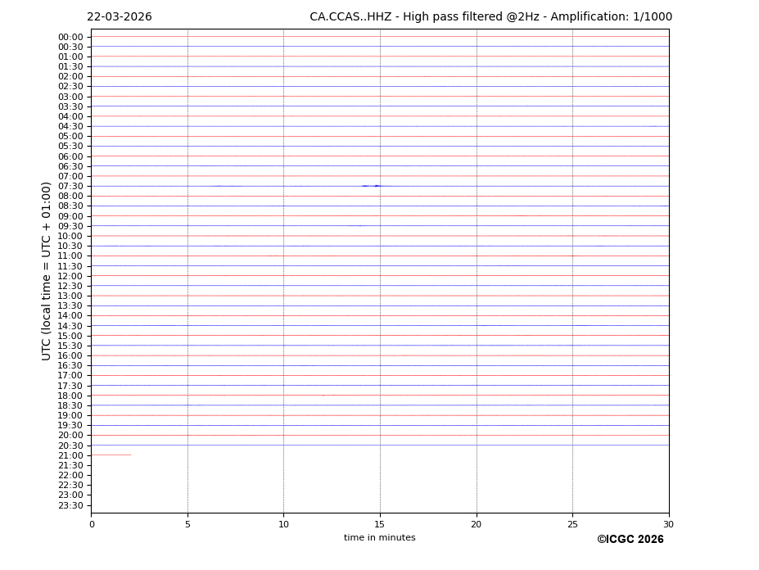Click the short trace segment at 21:00

coord(111,455)
